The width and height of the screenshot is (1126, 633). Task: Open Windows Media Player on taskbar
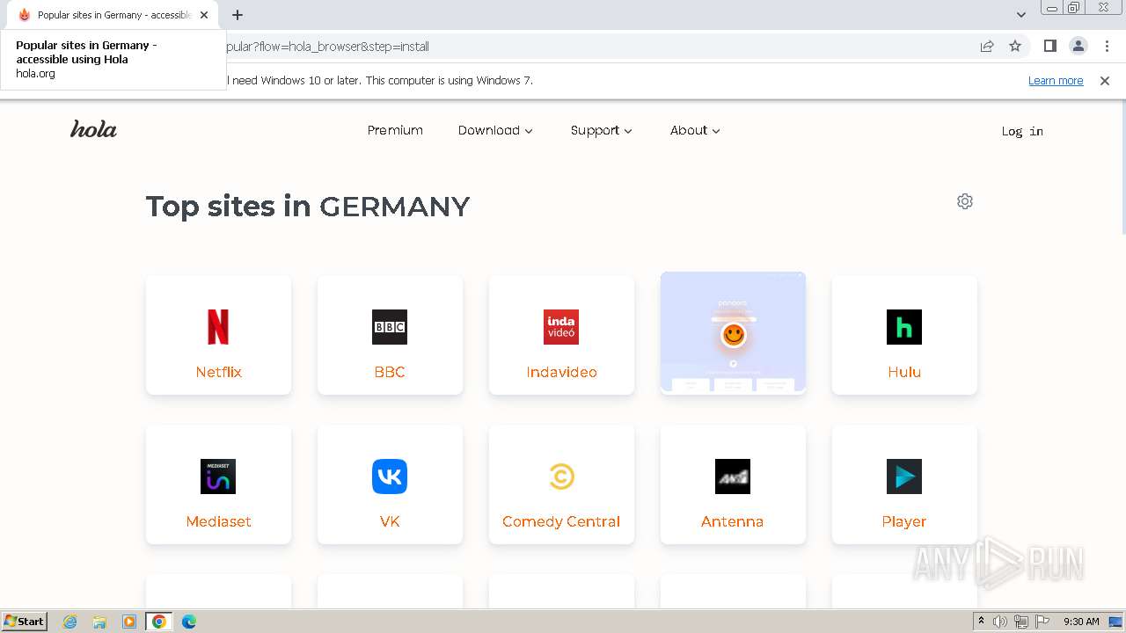point(129,622)
